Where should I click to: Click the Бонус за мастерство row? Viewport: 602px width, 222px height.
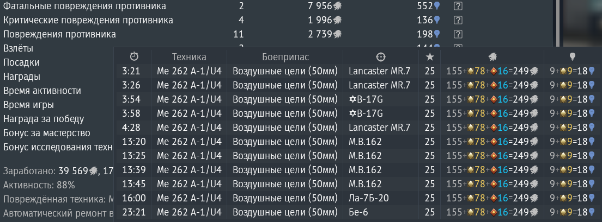[58, 133]
